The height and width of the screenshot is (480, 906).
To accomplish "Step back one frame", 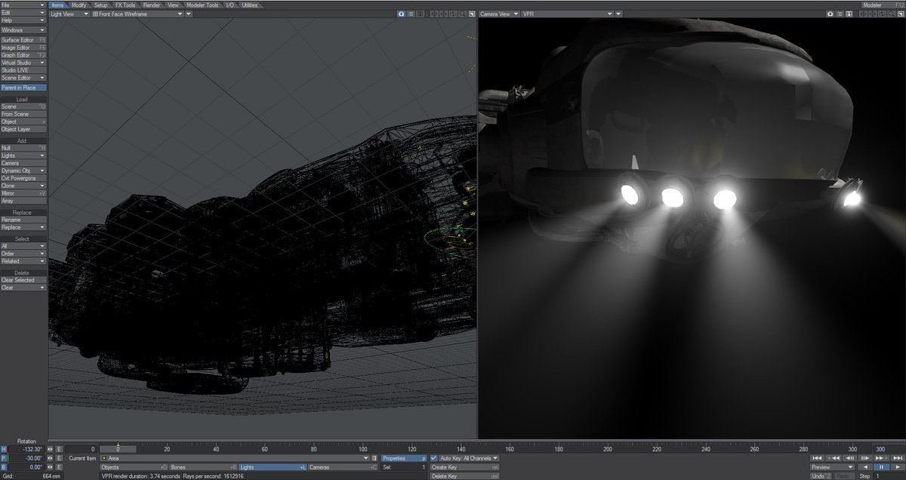I will 850,458.
